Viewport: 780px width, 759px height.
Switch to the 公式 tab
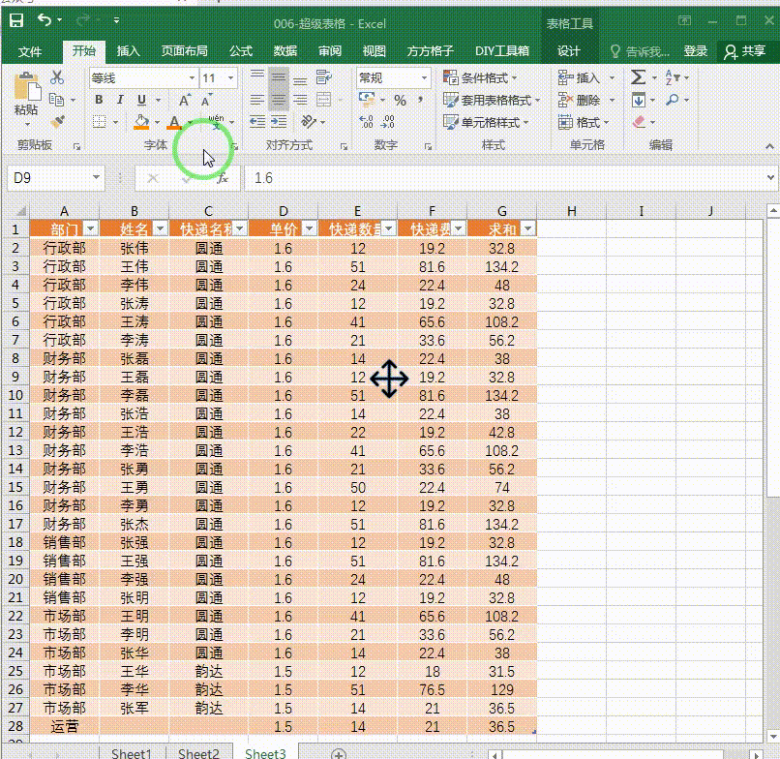click(x=241, y=51)
